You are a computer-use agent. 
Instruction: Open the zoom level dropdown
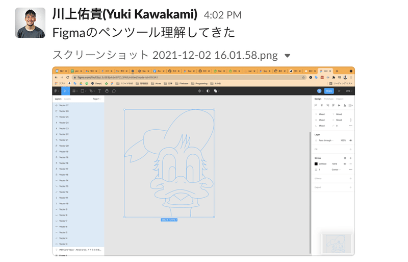pyautogui.click(x=349, y=91)
